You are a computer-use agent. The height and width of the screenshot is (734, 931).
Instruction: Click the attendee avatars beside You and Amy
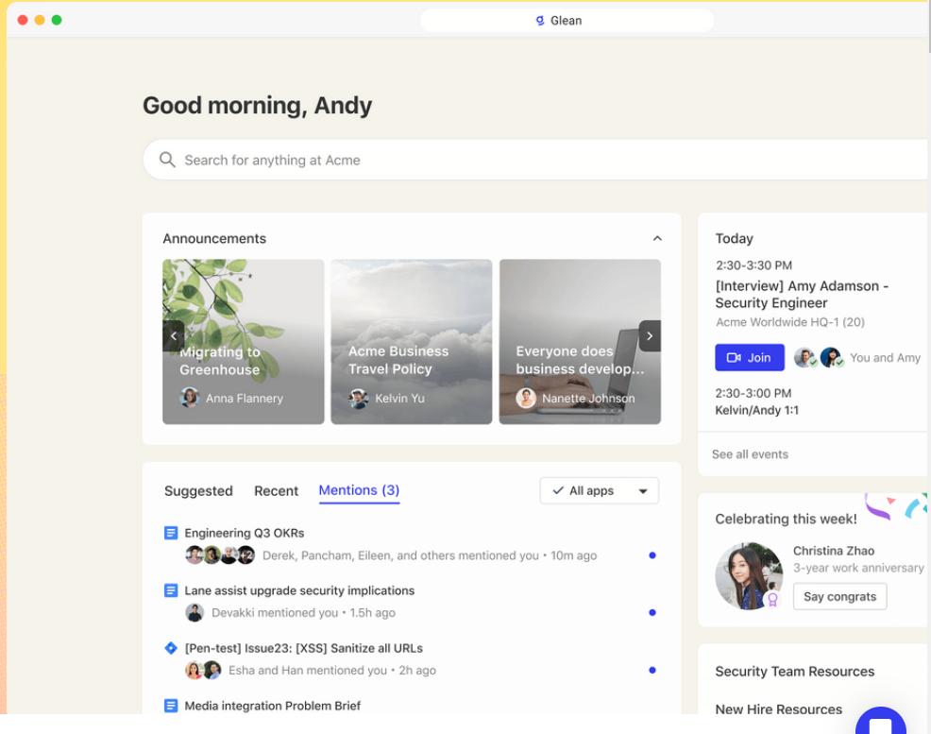(820, 357)
